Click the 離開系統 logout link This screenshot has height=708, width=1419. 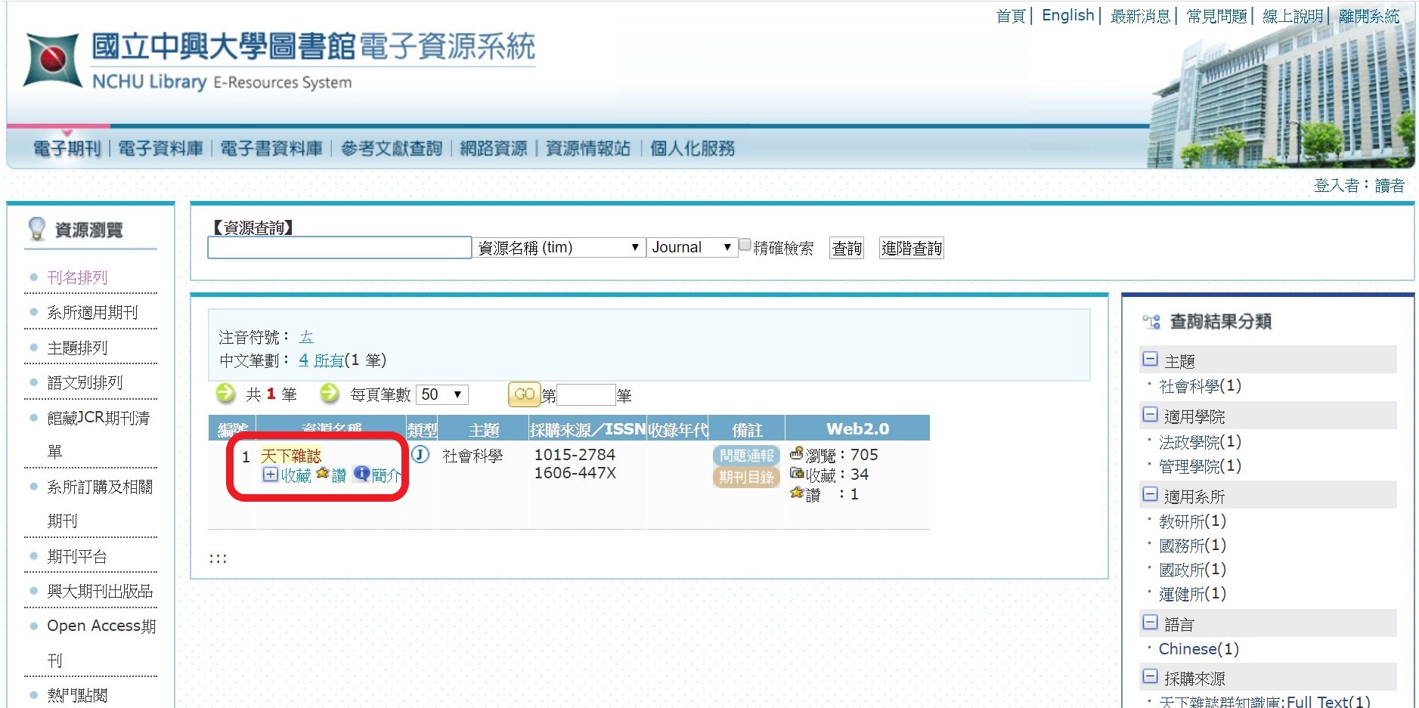click(x=1369, y=16)
